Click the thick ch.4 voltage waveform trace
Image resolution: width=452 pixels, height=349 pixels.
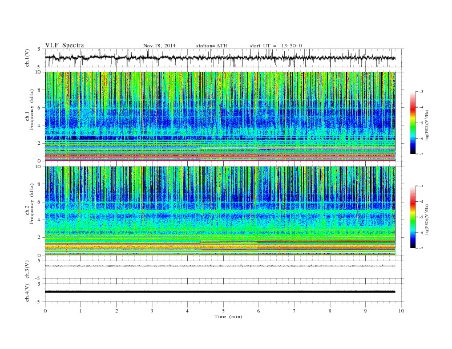click(x=220, y=292)
